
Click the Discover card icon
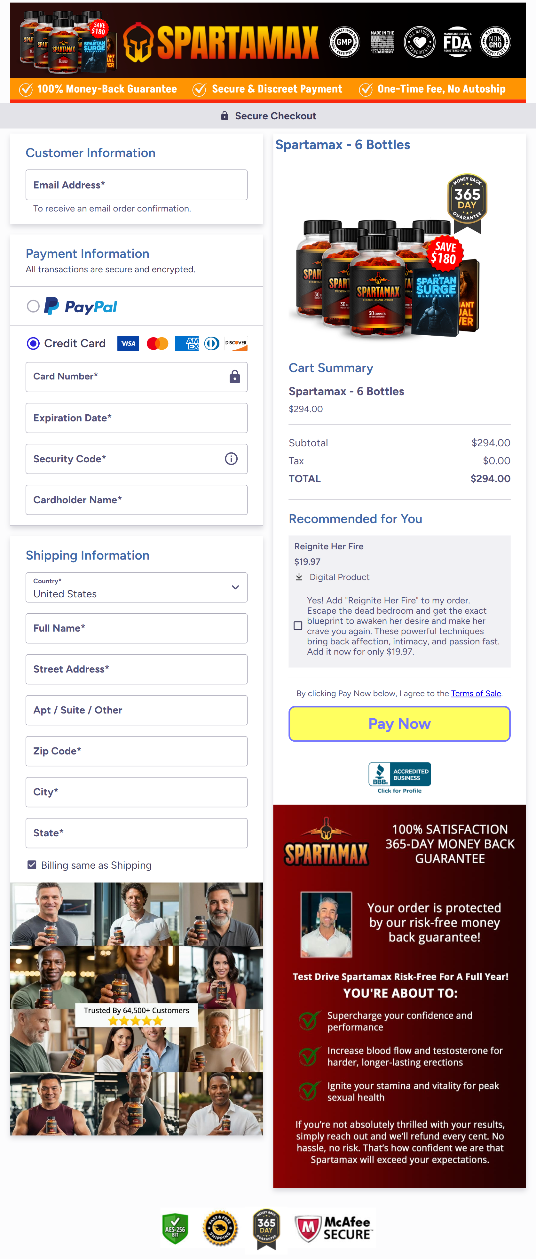coord(235,344)
